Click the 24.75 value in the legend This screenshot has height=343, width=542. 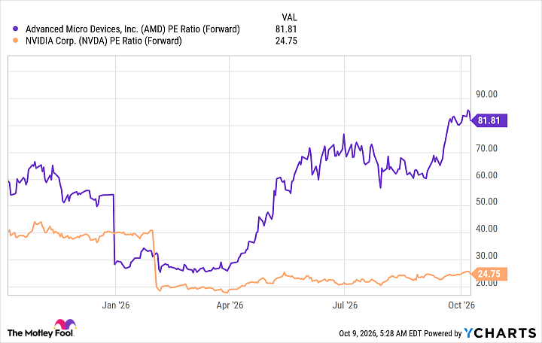[286, 41]
